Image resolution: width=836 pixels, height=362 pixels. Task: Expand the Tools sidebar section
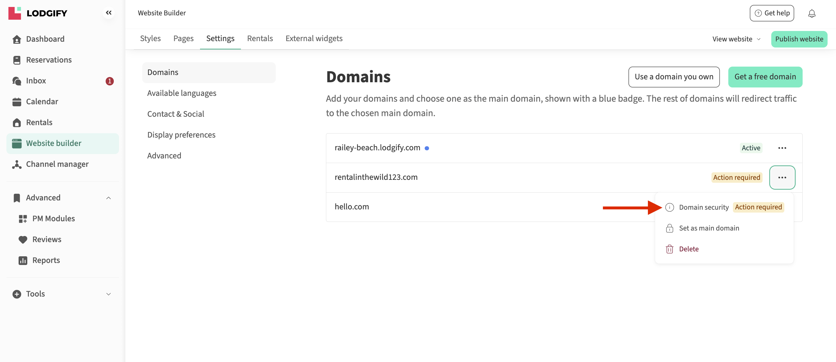(108, 294)
